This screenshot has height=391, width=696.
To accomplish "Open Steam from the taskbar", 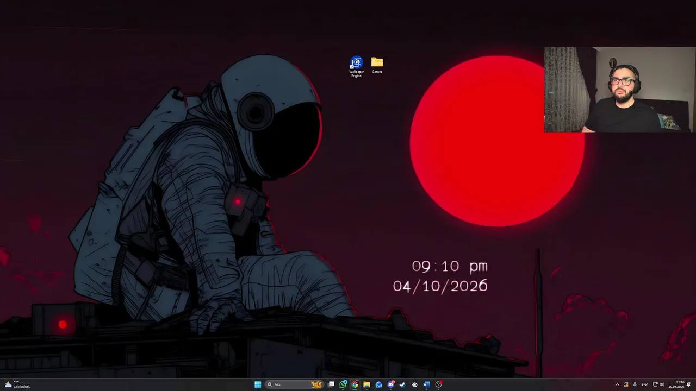I will pyautogui.click(x=402, y=384).
